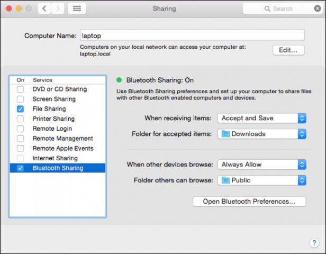Clear search with the X icon

pos(318,8)
